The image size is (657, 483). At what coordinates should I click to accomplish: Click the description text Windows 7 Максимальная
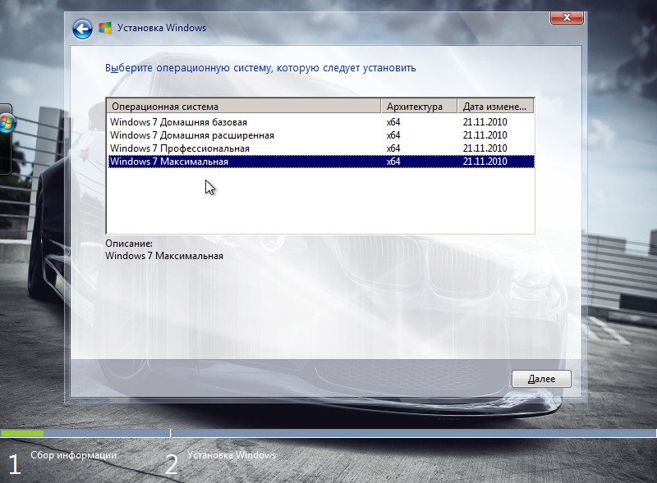tap(164, 256)
